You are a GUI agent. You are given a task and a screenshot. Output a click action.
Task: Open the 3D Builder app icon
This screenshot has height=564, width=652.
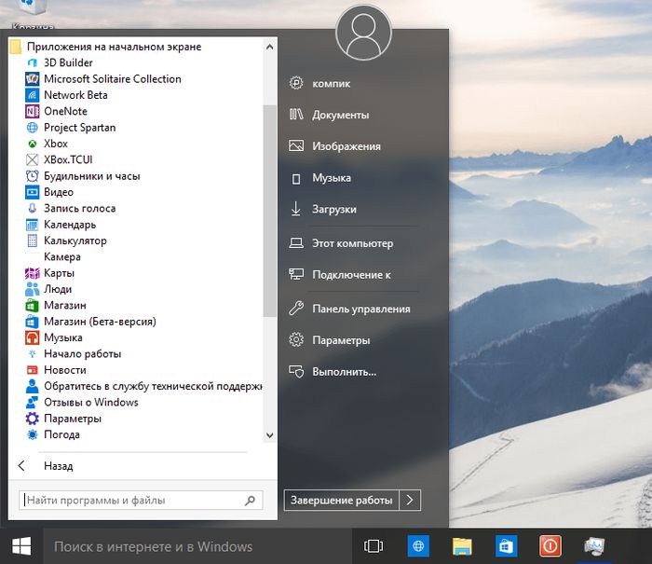33,62
